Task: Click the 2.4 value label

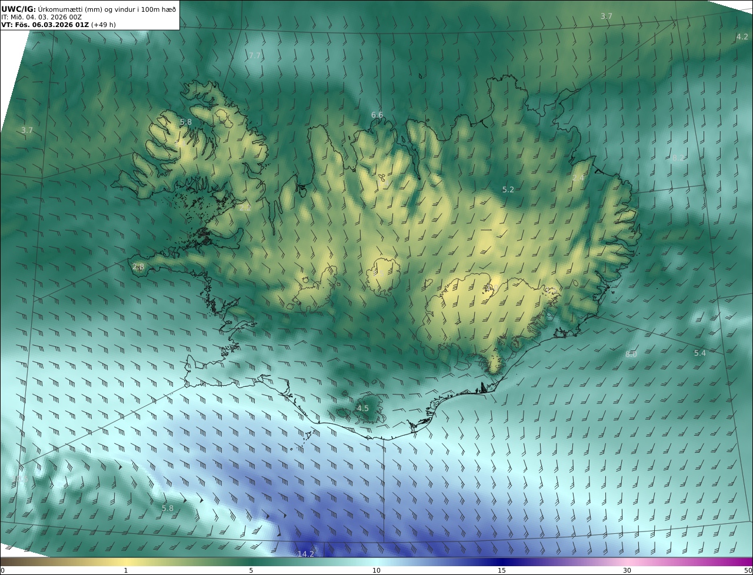Action: (578, 178)
